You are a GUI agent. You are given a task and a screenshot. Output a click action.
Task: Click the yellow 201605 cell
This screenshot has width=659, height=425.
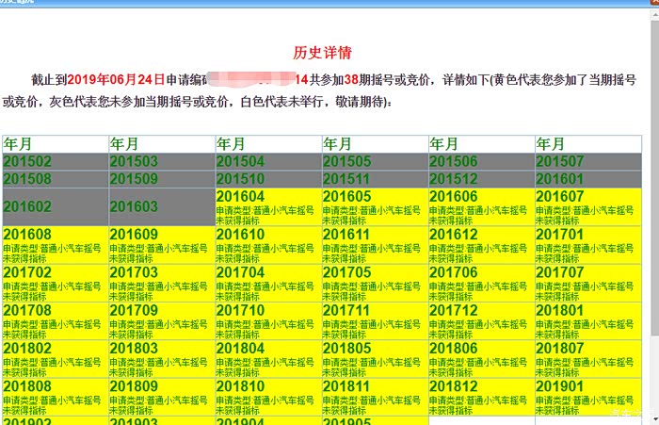pos(376,207)
